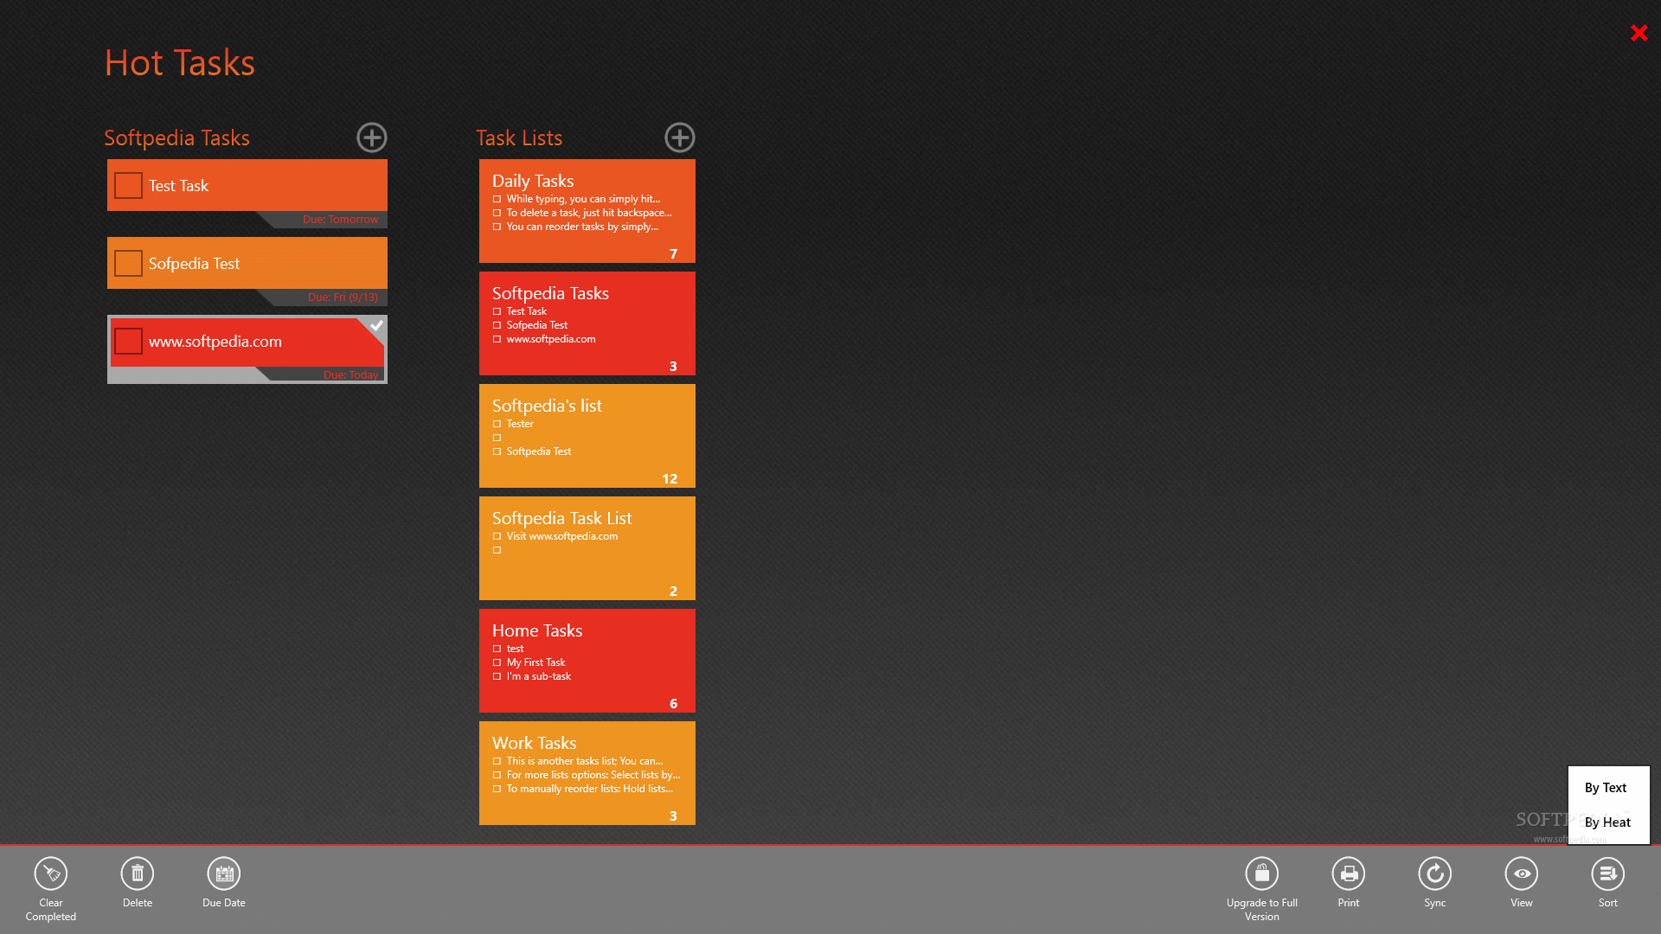Click the count 7 on Daily Tasks

673,254
